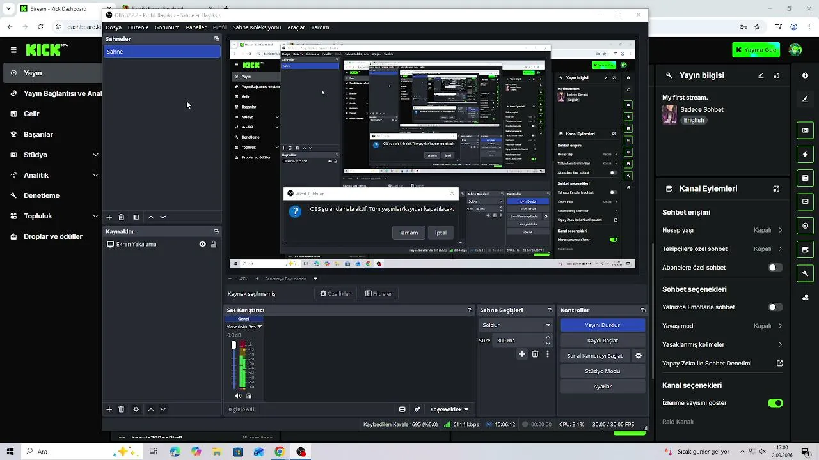819x460 pixels.
Task: Click İptal in Aktif Çıktılar dialog
Action: tap(441, 233)
